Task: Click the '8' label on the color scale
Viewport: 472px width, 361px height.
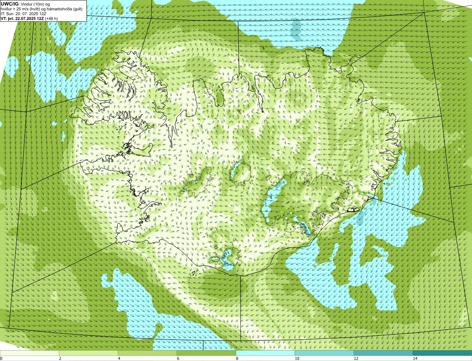Action: pos(237,358)
